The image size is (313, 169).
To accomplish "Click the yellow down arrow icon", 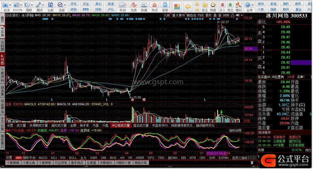I will tap(197, 9).
